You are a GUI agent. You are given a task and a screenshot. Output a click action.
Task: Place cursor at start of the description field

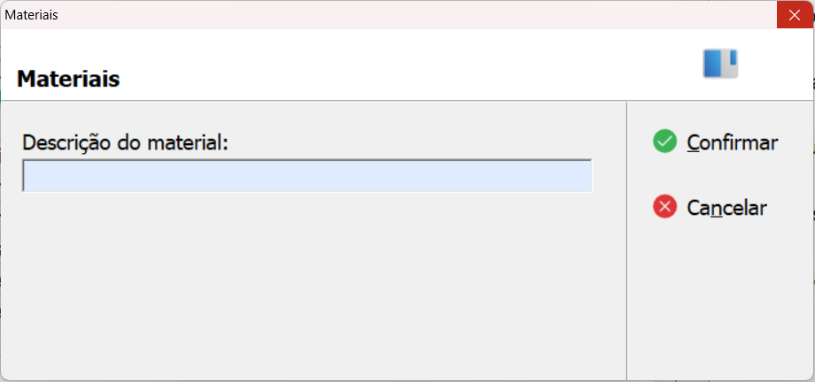(27, 175)
